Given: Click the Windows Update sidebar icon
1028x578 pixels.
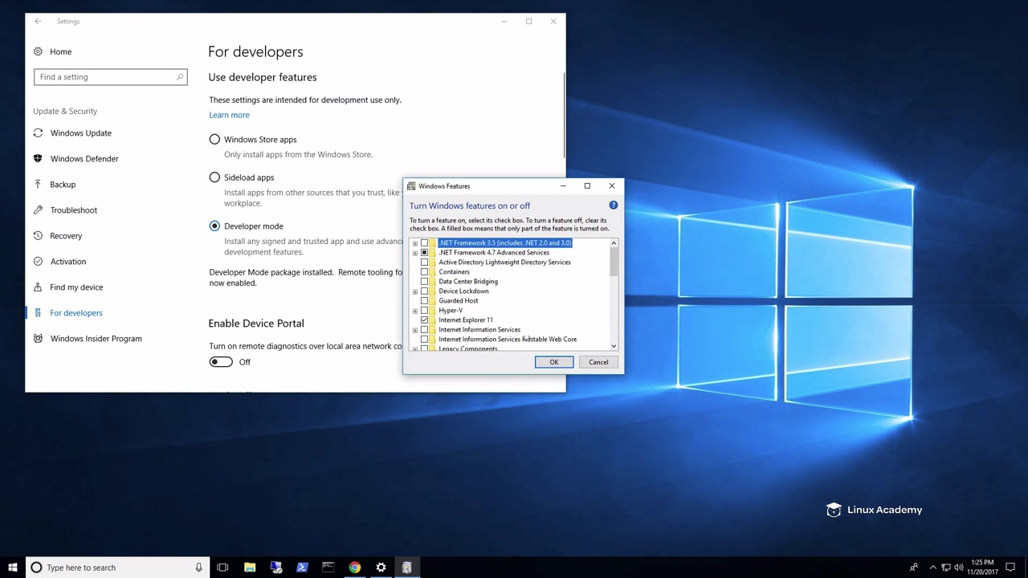Looking at the screenshot, I should point(38,133).
